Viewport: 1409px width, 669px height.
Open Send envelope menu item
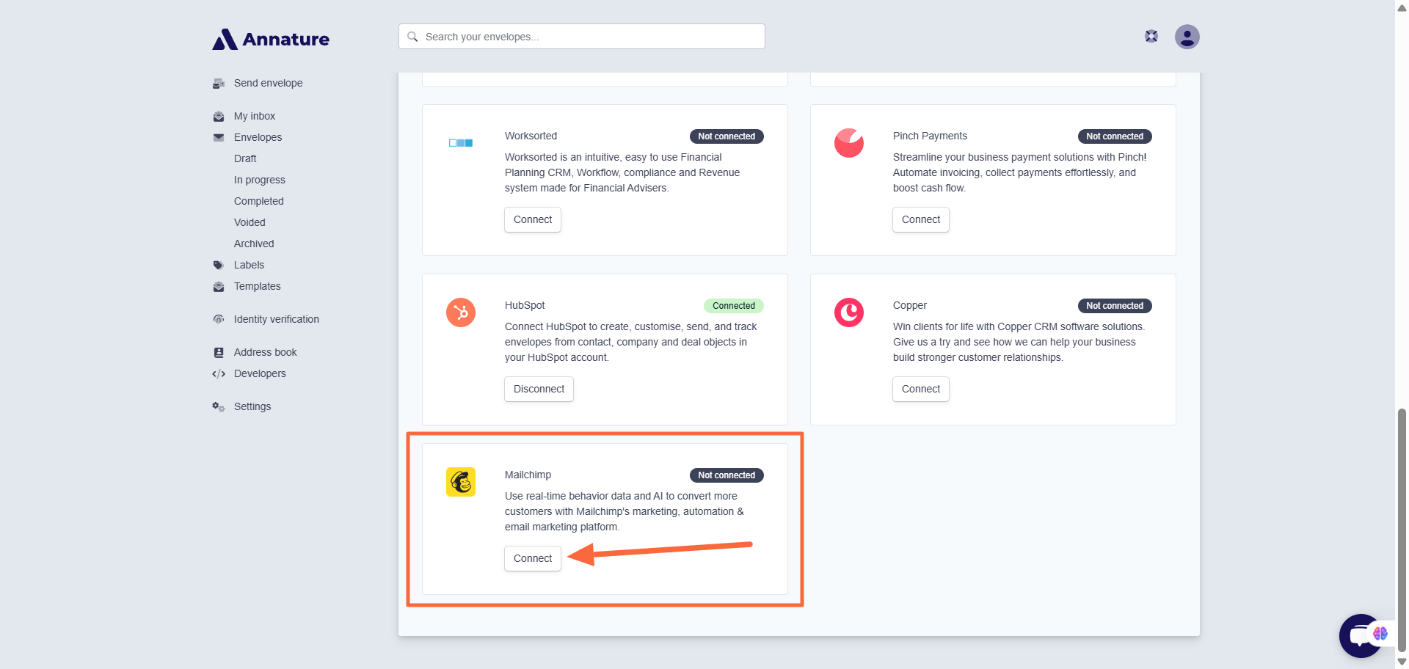[x=268, y=83]
